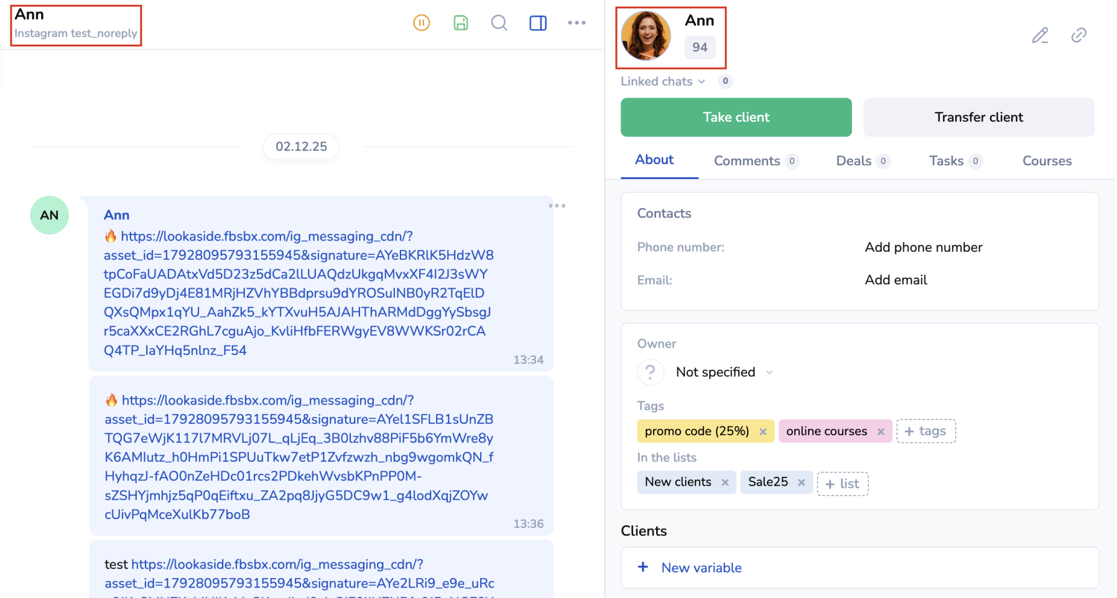
Task: Click the chain link icon in profile header
Action: pos(1078,35)
